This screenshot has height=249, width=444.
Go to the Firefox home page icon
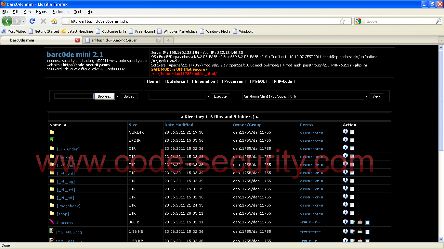[54, 21]
